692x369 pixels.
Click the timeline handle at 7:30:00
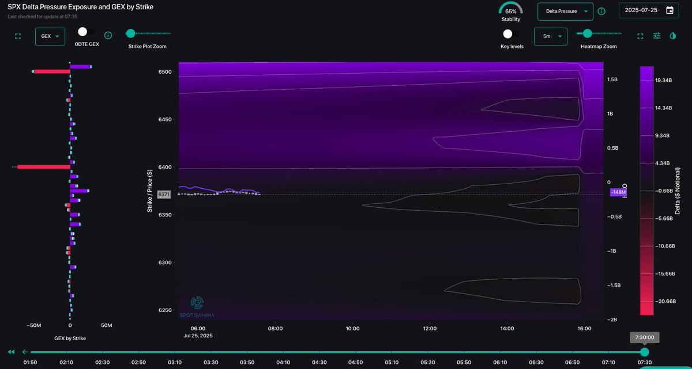645,352
